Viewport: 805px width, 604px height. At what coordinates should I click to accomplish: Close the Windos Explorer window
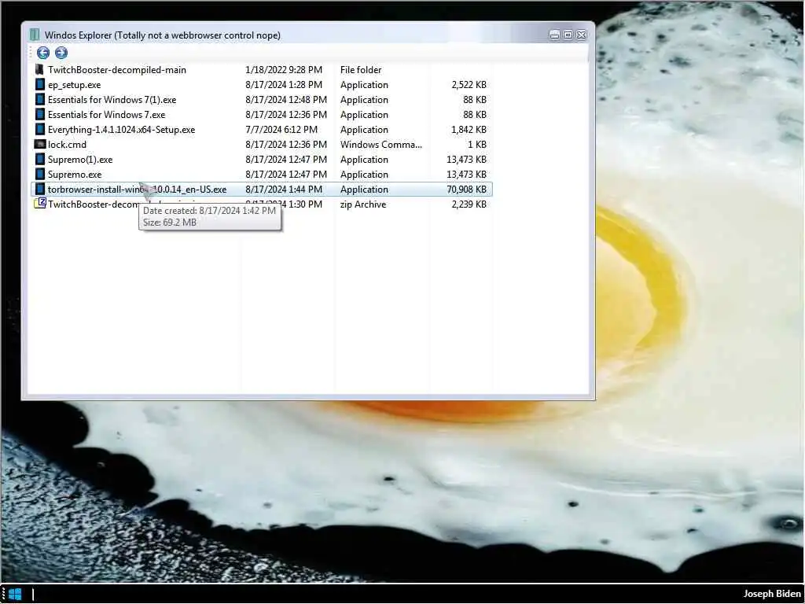coord(581,35)
